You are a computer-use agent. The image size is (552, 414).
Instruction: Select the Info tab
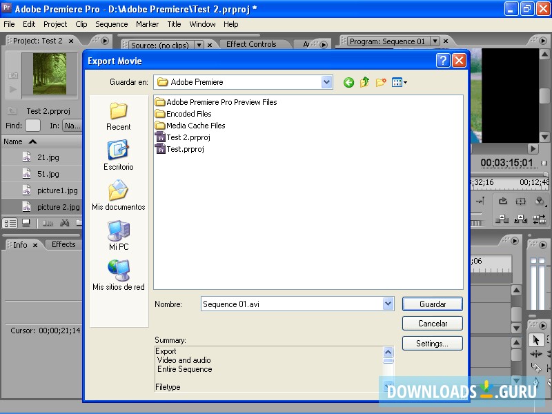[x=20, y=245]
